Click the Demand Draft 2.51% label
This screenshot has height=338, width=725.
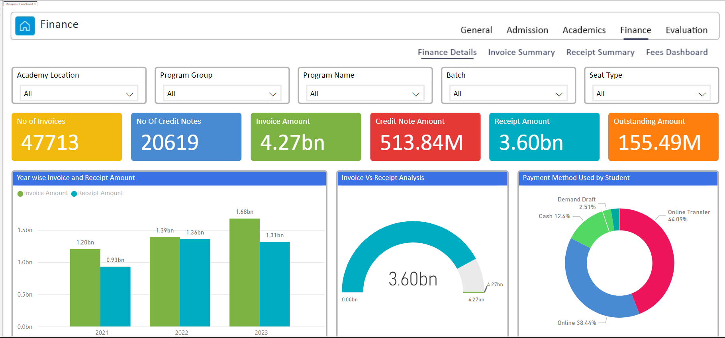click(x=577, y=203)
